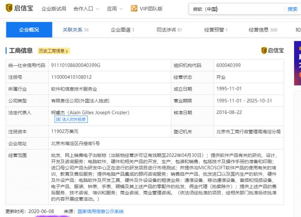The height and width of the screenshot is (217, 301).
Task: Select the 企业概况 tab
Action: [29, 30]
